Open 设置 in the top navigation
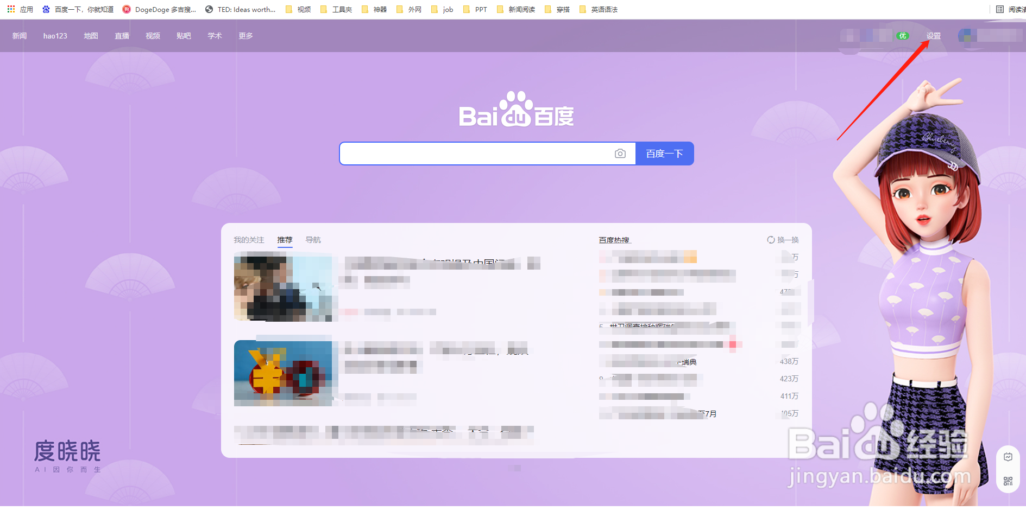 click(x=933, y=36)
